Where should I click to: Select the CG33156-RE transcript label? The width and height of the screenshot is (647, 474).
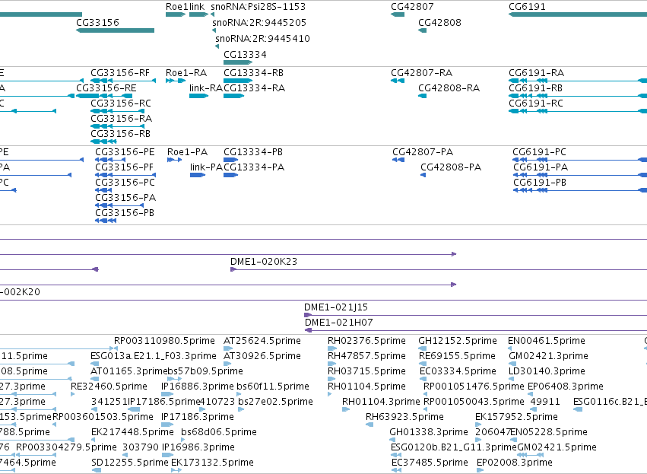point(106,88)
